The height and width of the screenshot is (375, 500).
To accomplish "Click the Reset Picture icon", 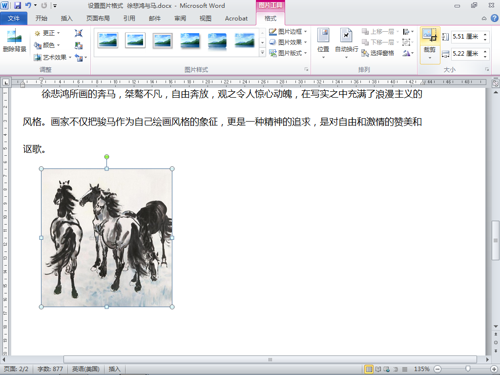I will pos(79,58).
